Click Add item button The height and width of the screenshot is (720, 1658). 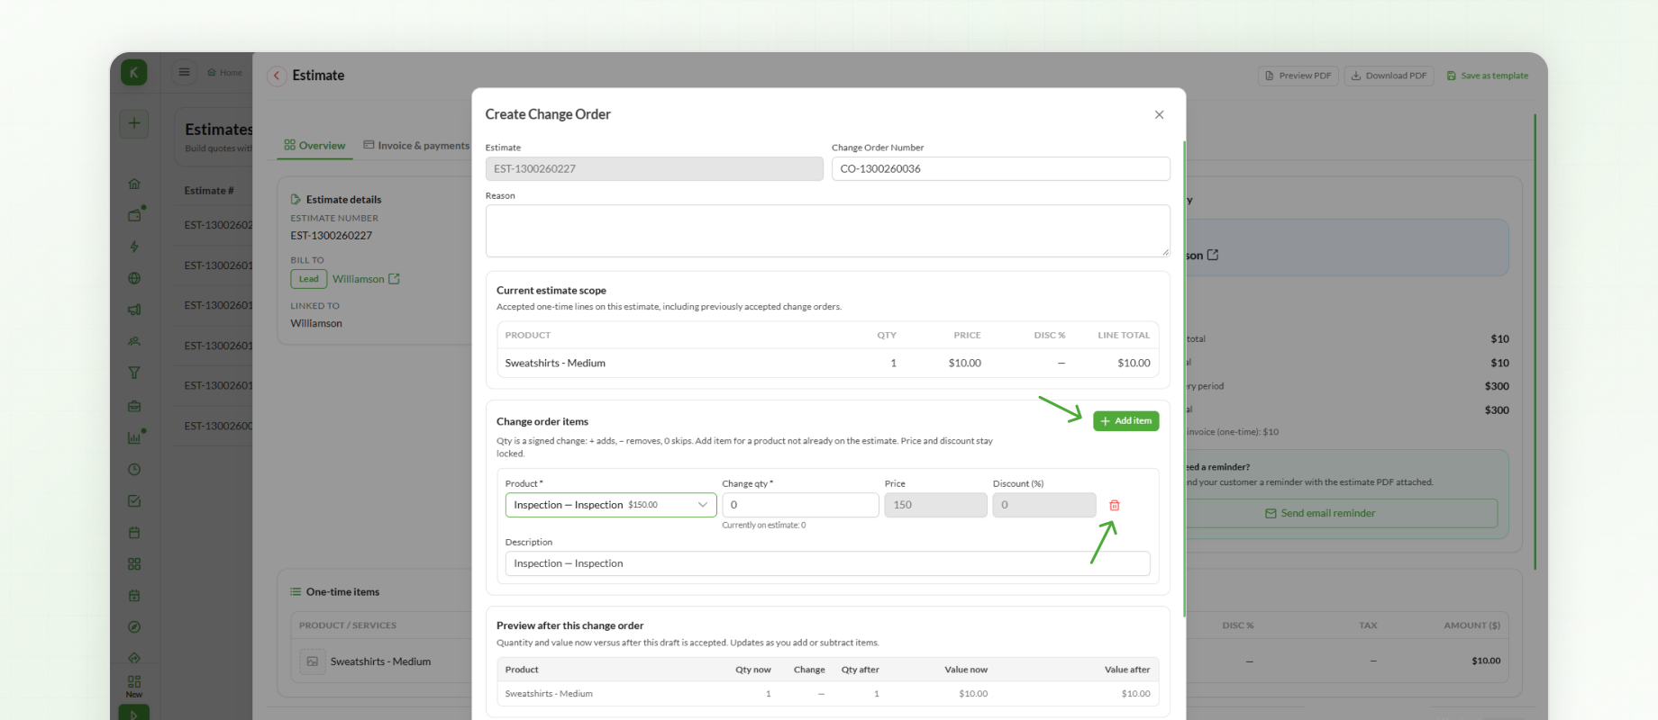point(1126,421)
